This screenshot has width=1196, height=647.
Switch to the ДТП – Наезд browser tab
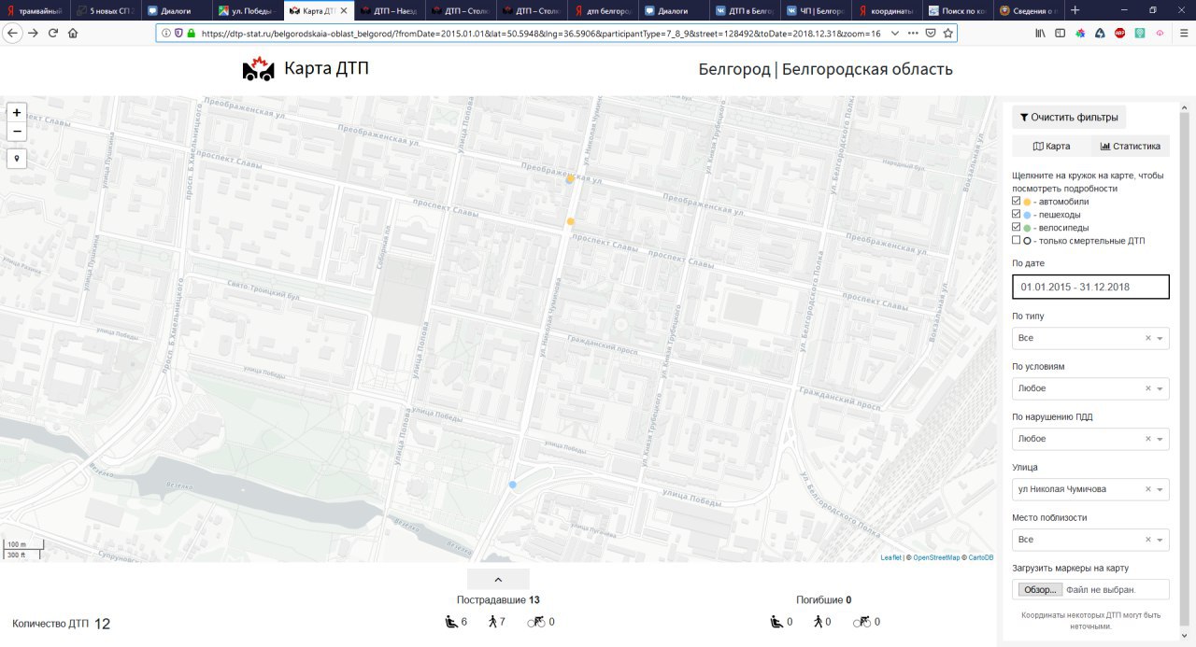pos(389,10)
